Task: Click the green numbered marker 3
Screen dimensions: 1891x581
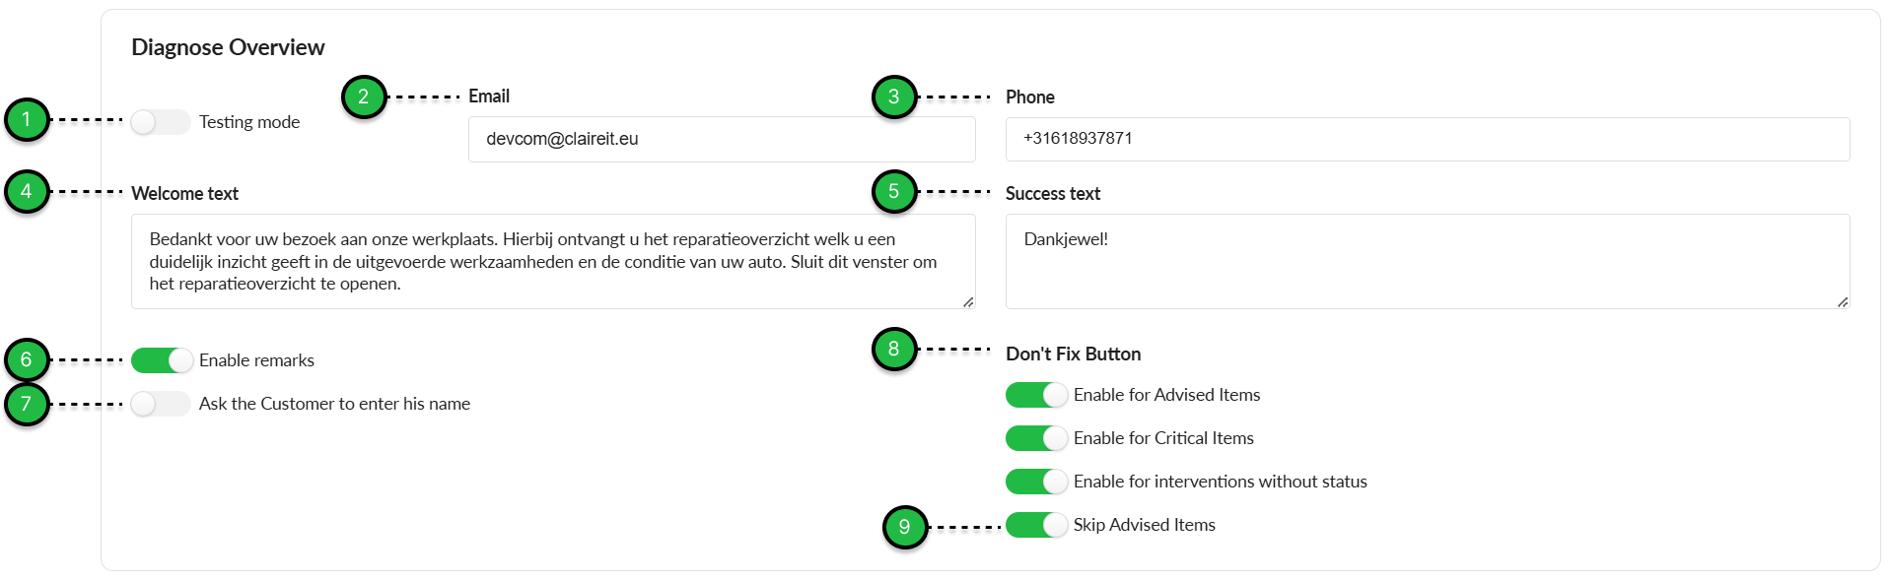Action: click(894, 97)
